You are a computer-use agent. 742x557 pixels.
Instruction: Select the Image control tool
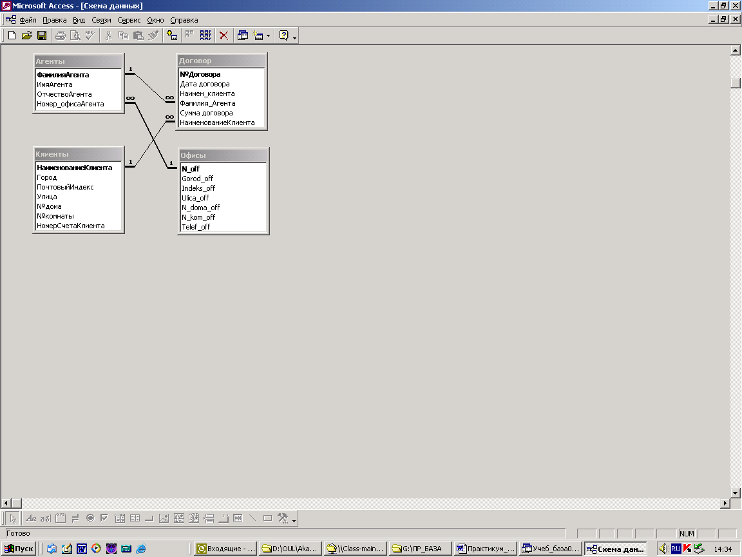click(164, 518)
